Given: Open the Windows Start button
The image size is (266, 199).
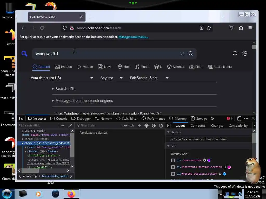Looking at the screenshot, I should pyautogui.click(x=7, y=194).
